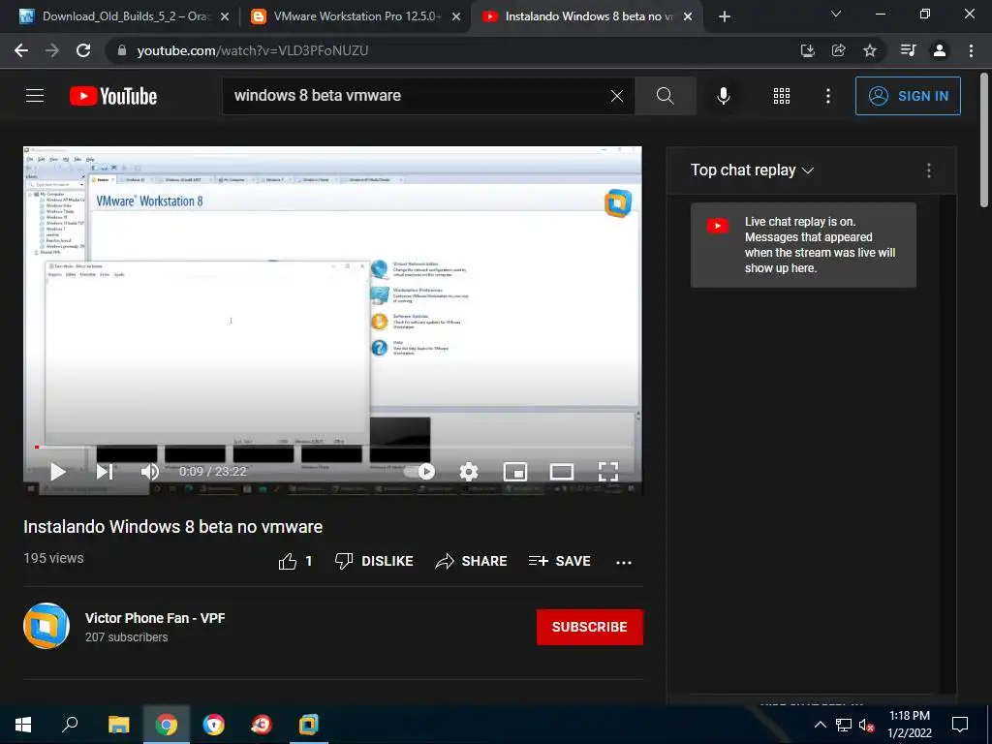The height and width of the screenshot is (744, 992).
Task: Open Chrome profile icon
Action: (940, 50)
